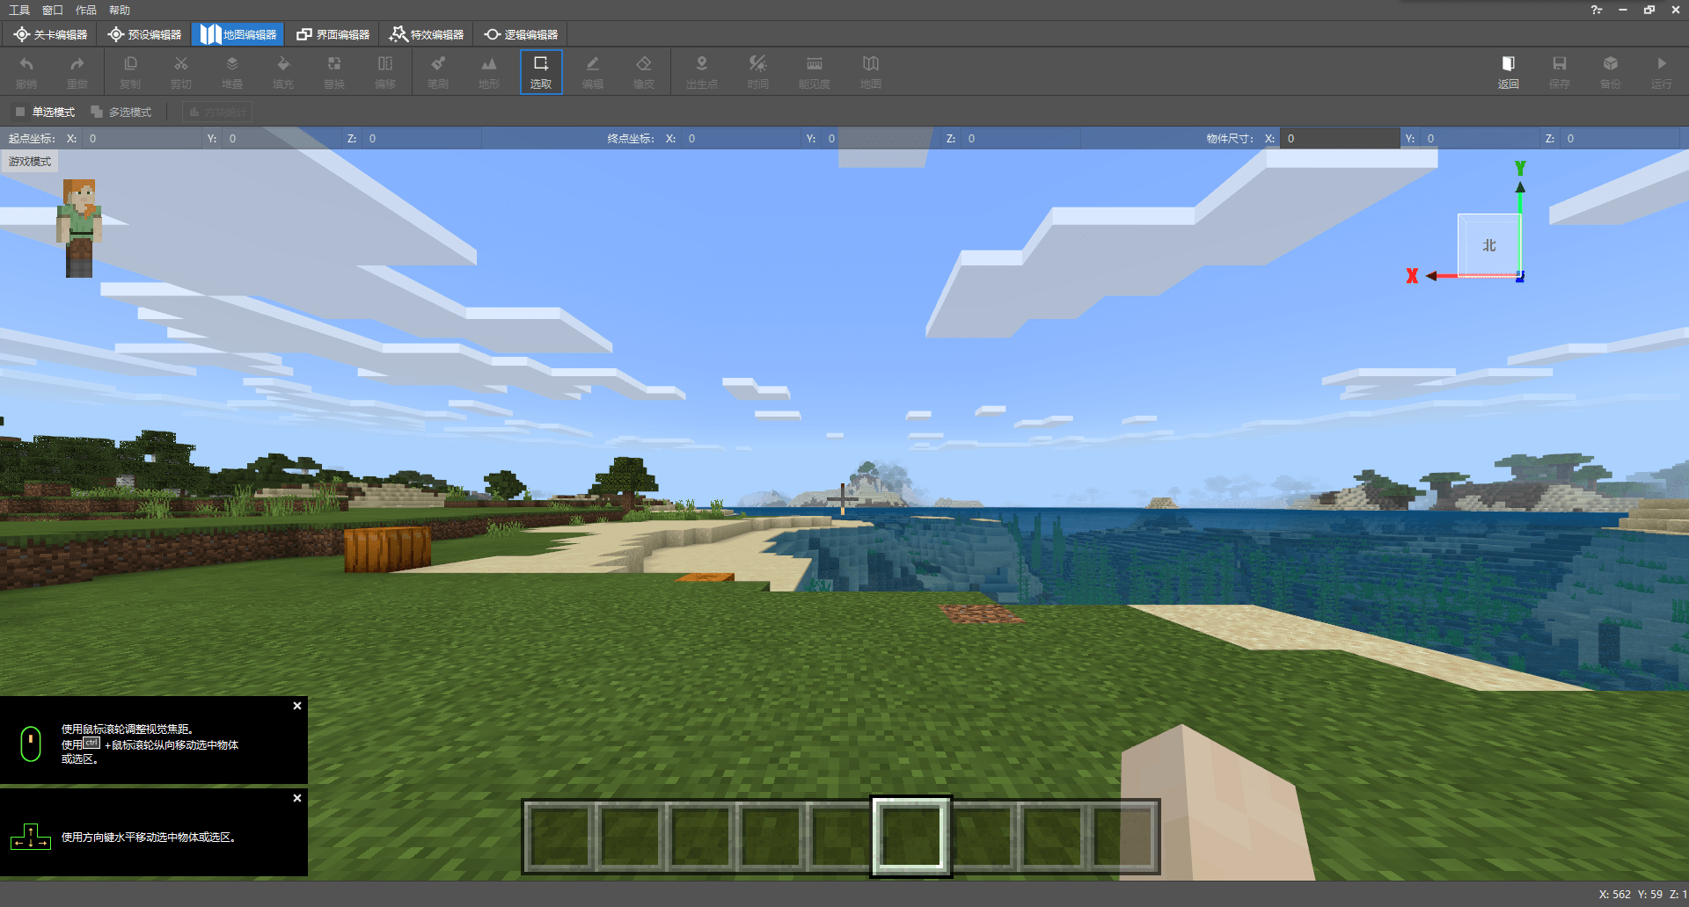Select the 复制 (copy) tool
The height and width of the screenshot is (907, 1689).
point(130,71)
